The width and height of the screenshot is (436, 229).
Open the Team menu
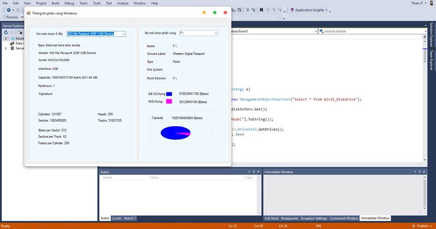84,3
